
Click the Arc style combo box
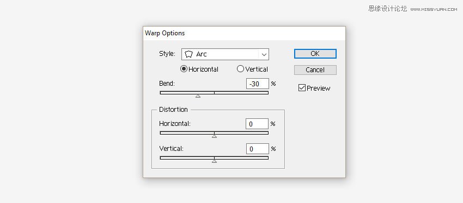coord(225,54)
